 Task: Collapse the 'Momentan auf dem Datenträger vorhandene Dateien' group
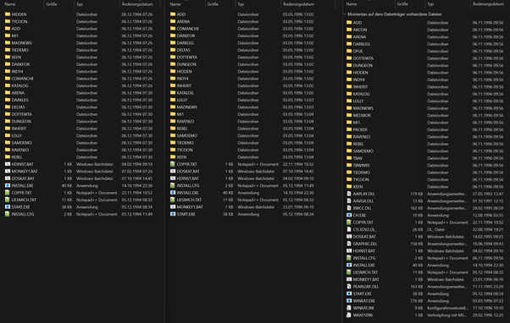[x=345, y=14]
